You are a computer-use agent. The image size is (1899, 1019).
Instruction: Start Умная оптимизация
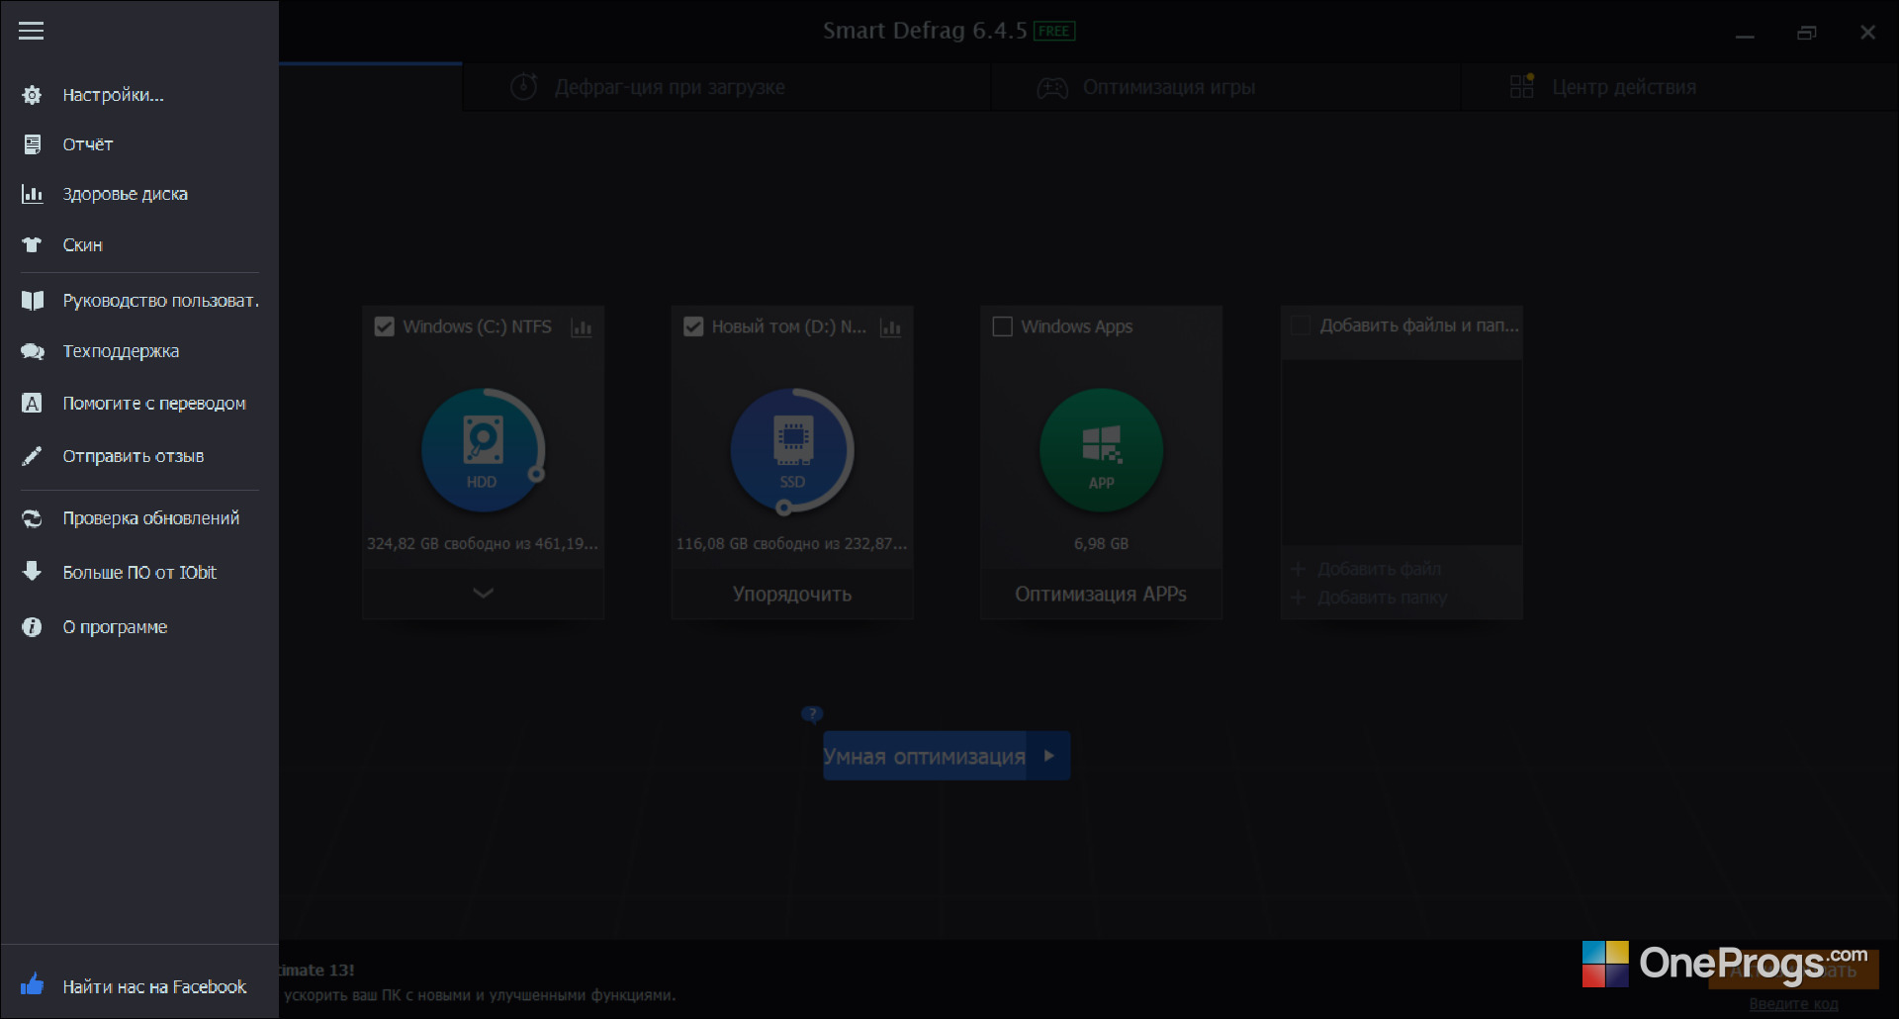tap(925, 756)
